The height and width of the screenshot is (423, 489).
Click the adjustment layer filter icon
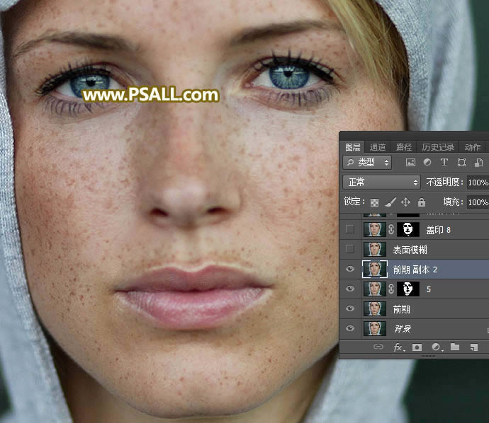pyautogui.click(x=427, y=163)
